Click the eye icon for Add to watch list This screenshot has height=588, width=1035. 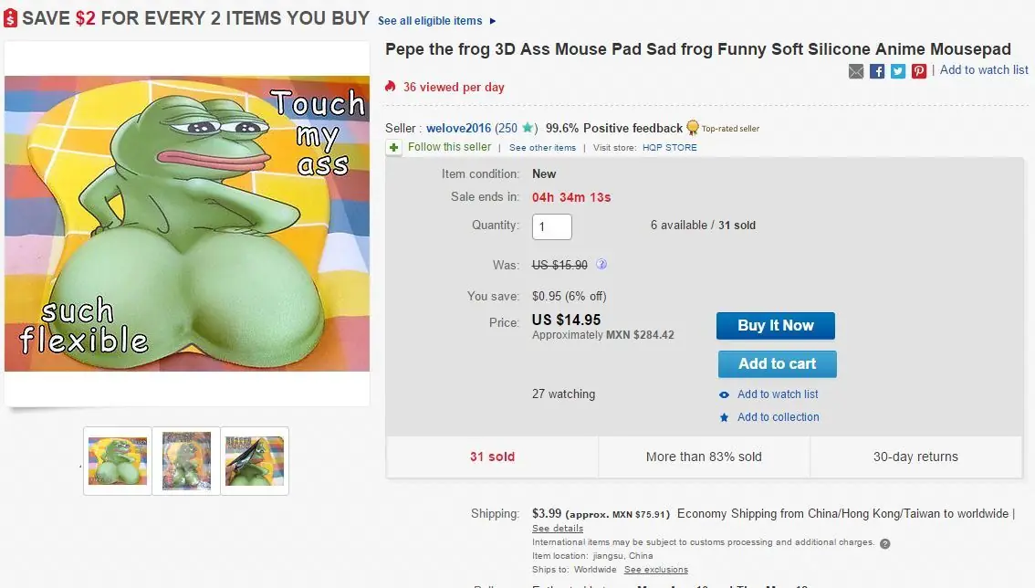click(724, 394)
